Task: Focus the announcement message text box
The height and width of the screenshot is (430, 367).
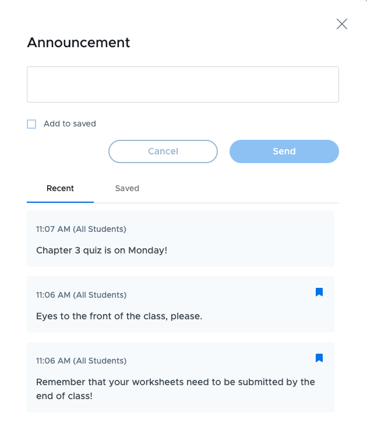Action: click(183, 84)
